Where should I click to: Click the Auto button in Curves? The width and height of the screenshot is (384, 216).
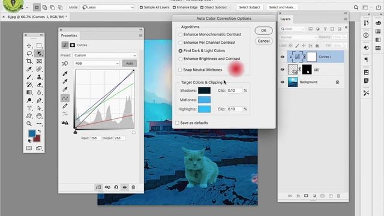pos(130,64)
